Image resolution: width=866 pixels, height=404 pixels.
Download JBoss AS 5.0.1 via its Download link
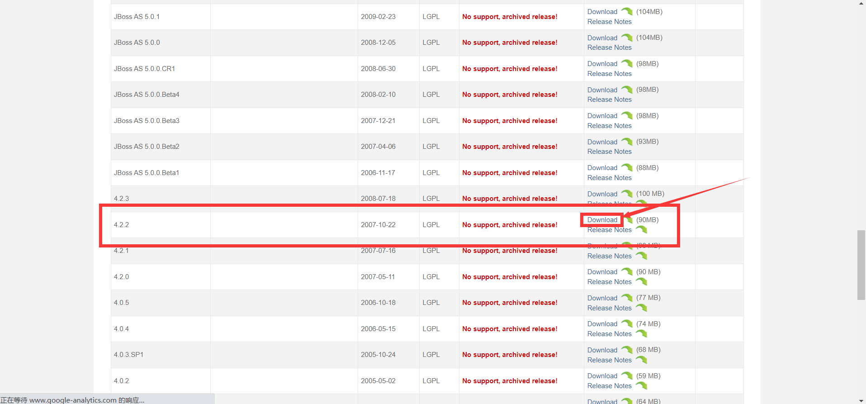602,12
